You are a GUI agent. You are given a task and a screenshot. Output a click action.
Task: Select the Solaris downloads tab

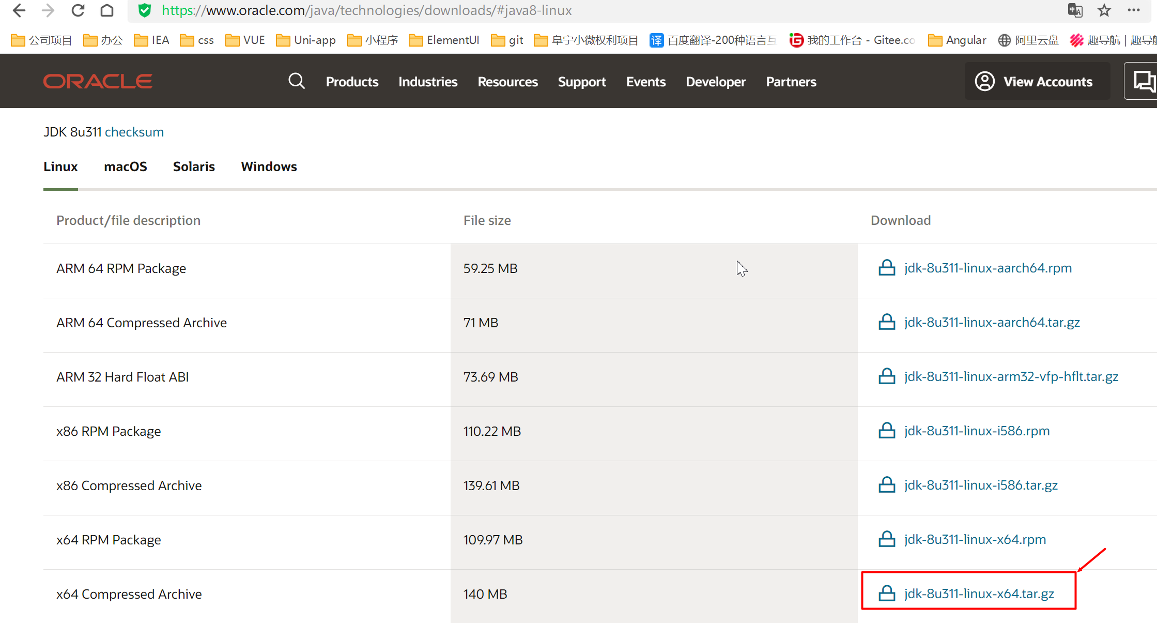click(x=194, y=166)
